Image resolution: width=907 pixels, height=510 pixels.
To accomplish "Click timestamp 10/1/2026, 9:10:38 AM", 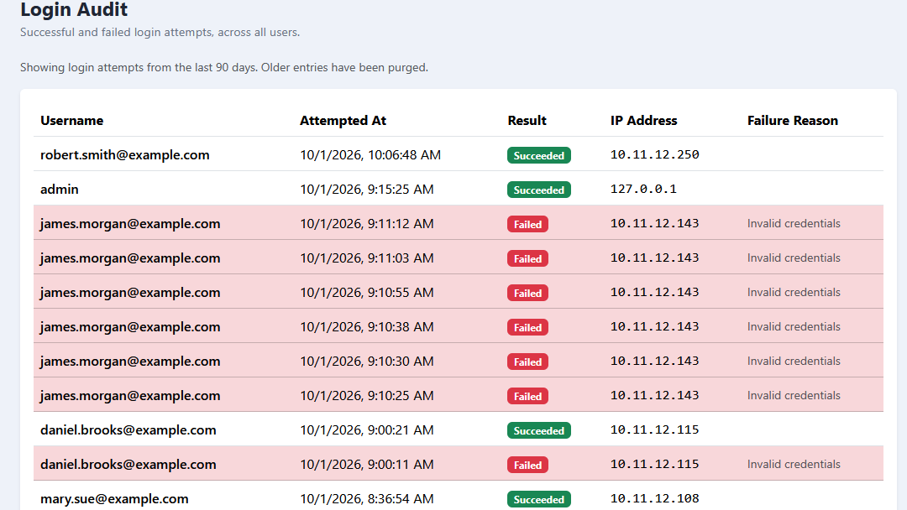I will click(x=367, y=327).
